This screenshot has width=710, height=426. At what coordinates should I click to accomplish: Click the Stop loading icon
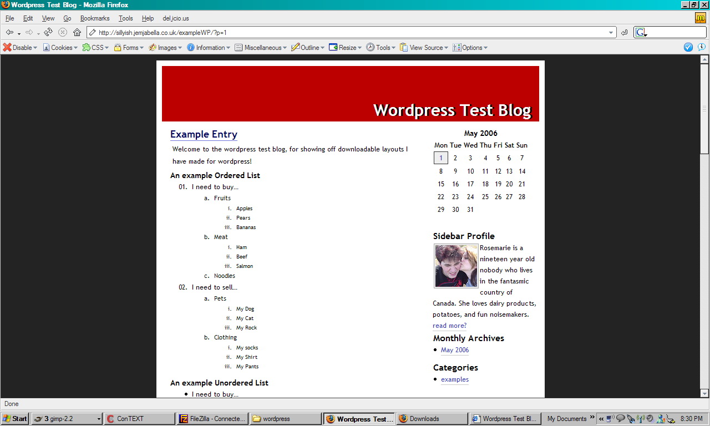(63, 32)
